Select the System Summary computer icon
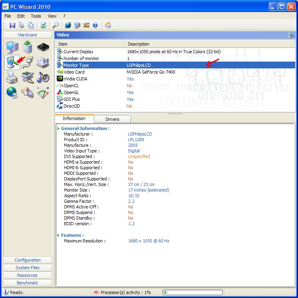 click(12, 47)
